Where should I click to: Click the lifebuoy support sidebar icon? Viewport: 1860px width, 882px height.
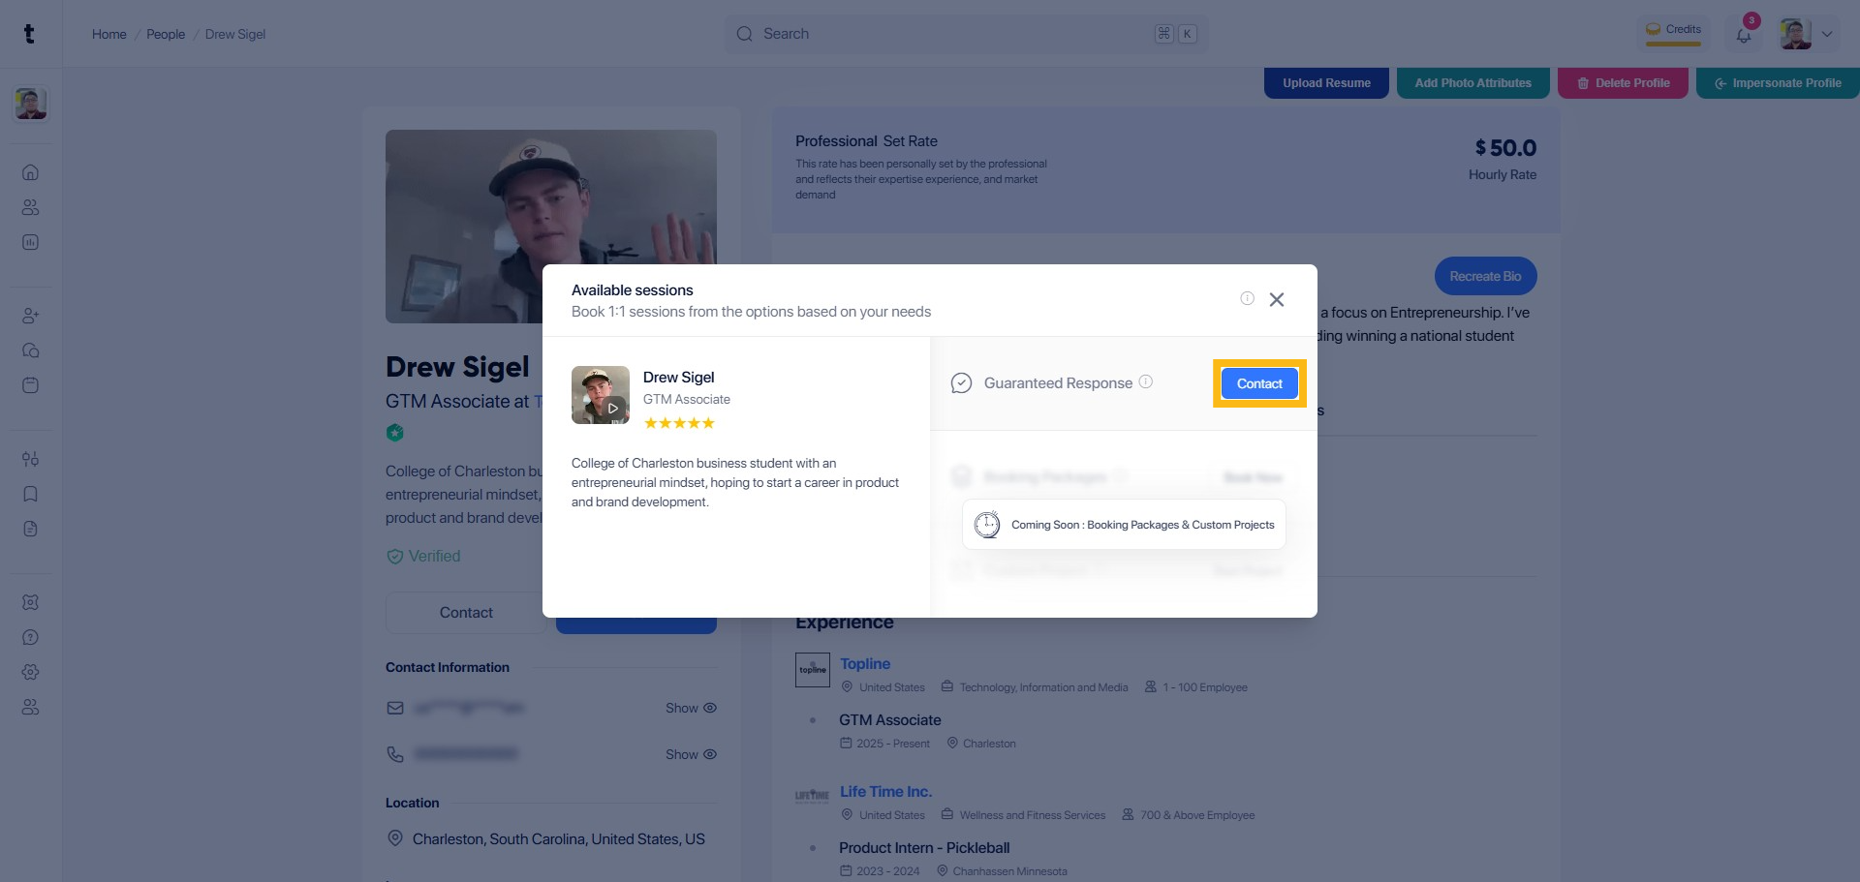tap(30, 602)
